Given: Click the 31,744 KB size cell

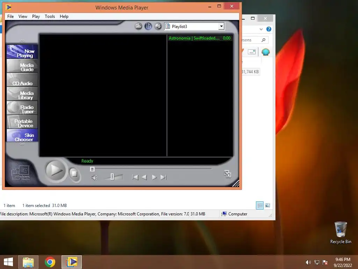Looking at the screenshot, I should tap(250, 72).
